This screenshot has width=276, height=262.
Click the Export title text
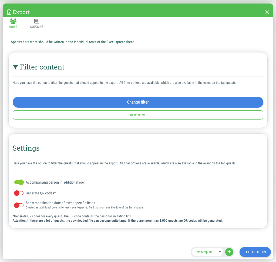[21, 12]
